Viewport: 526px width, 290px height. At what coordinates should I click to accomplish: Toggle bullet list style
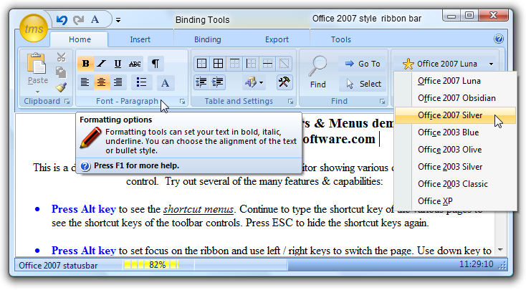tap(141, 82)
